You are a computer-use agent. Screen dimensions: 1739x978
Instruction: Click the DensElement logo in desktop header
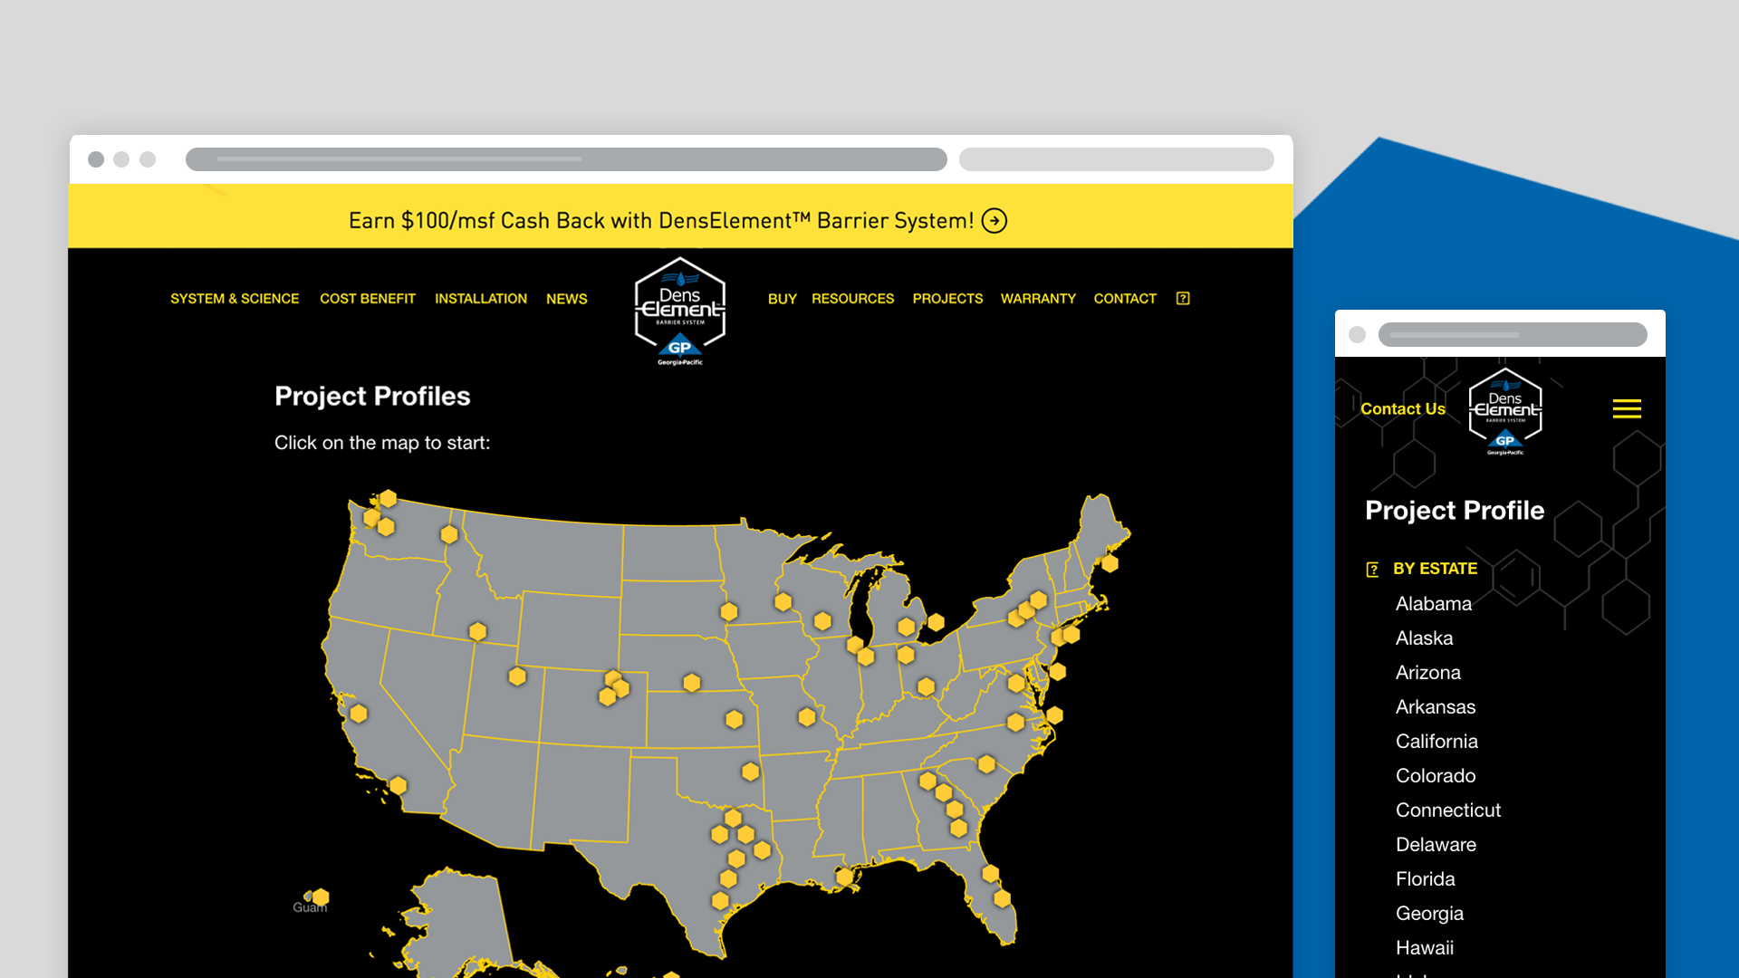coord(680,311)
